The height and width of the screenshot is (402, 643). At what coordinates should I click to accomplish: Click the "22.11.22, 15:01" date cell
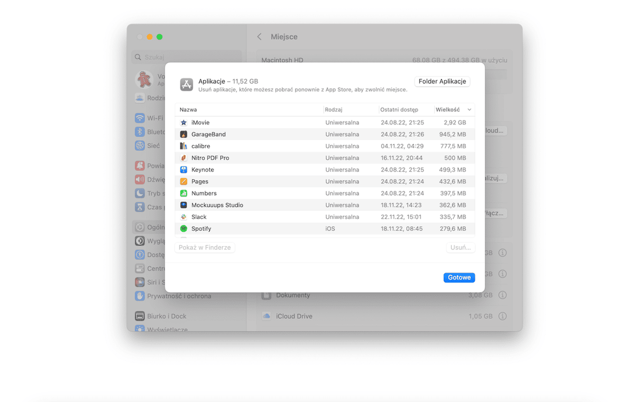402,217
